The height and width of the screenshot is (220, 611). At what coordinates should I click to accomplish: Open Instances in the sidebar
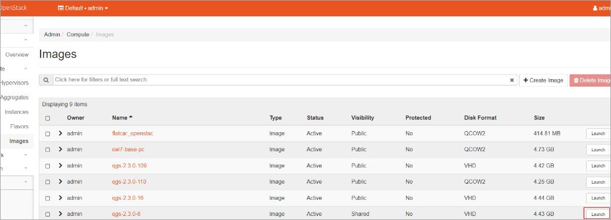click(17, 112)
